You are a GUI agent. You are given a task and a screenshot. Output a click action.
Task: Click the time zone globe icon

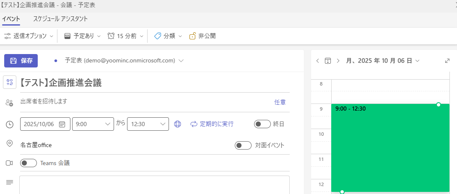pos(177,124)
